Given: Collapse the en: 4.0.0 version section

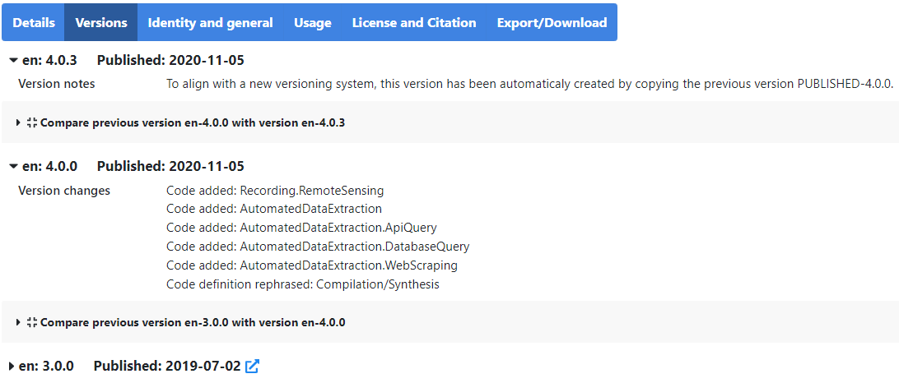Looking at the screenshot, I should [x=14, y=167].
